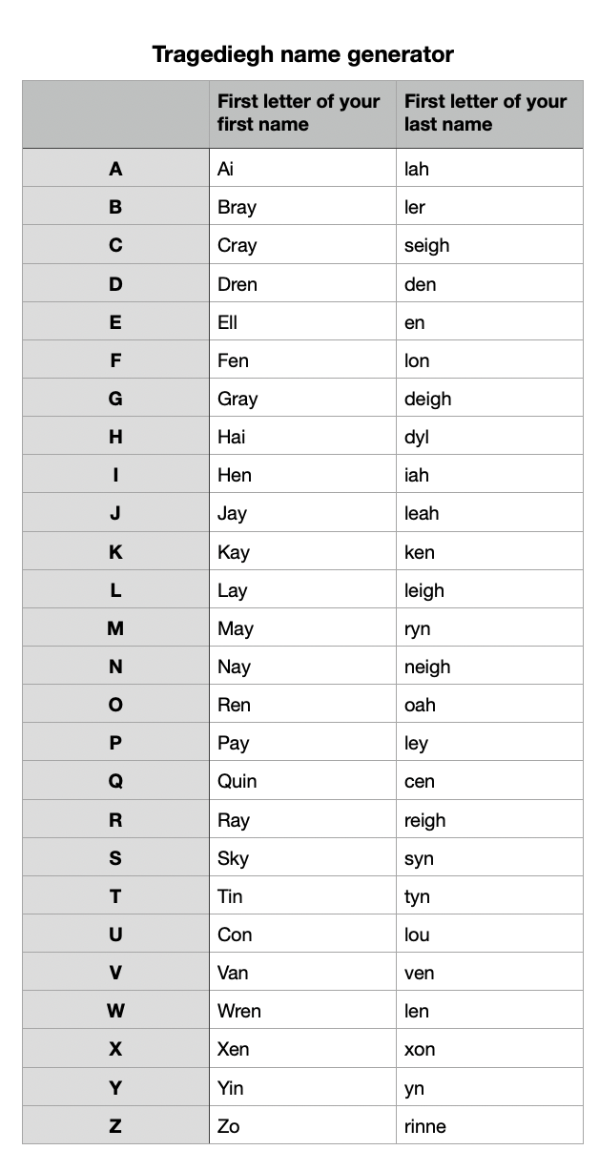599x1171 pixels.
Task: Select the "First letter of your last name" header
Action: [485, 113]
